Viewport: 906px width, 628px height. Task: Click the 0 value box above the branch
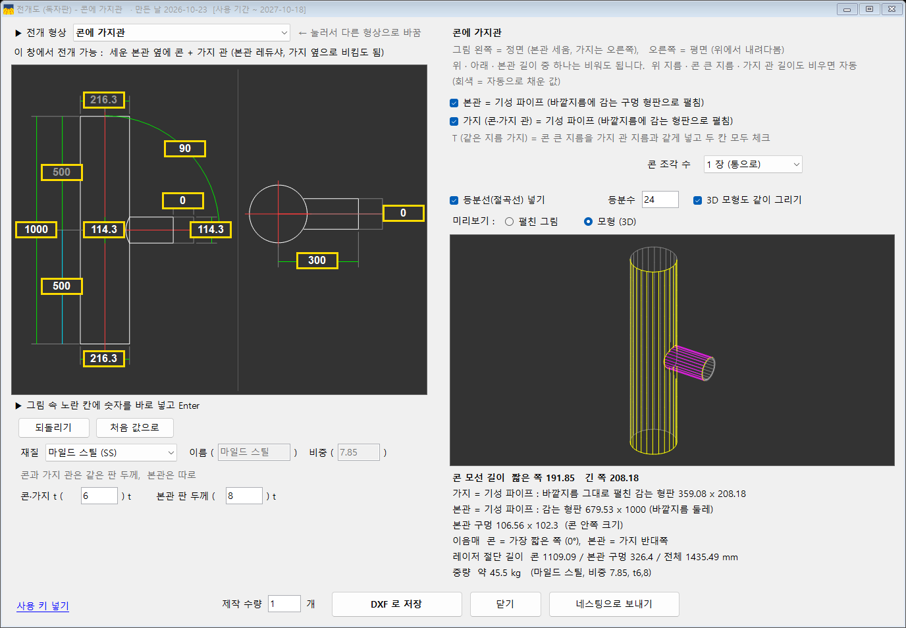[x=183, y=201]
